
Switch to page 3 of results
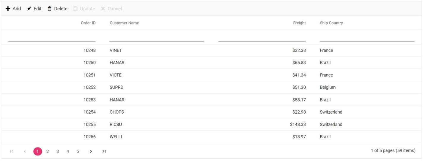tap(58, 151)
